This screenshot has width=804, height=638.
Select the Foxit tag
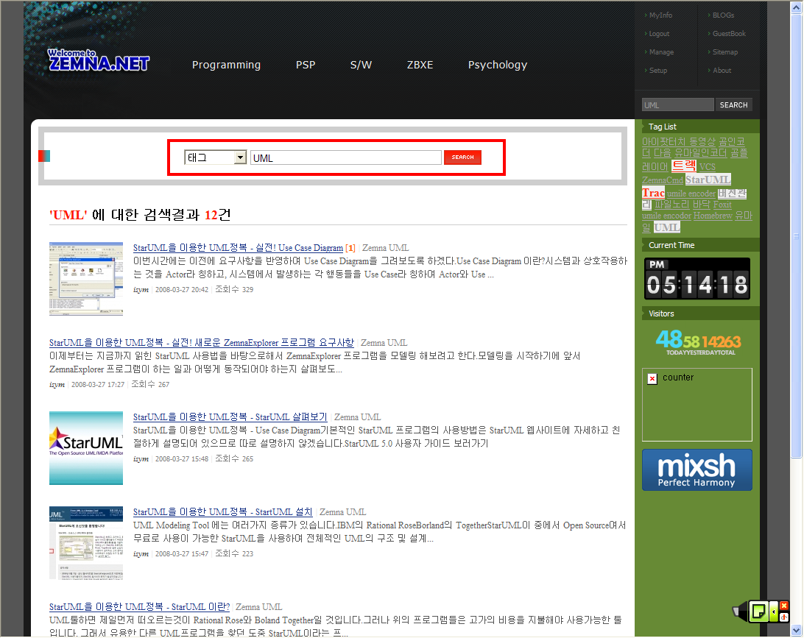coord(722,205)
